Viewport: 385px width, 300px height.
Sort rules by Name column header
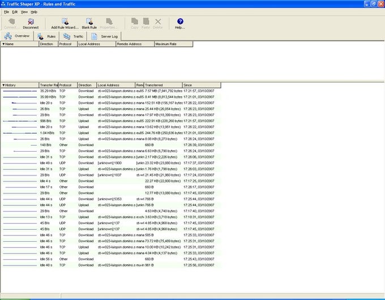click(x=20, y=44)
